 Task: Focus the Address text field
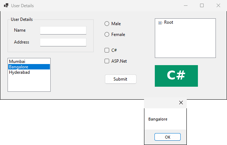point(63,42)
